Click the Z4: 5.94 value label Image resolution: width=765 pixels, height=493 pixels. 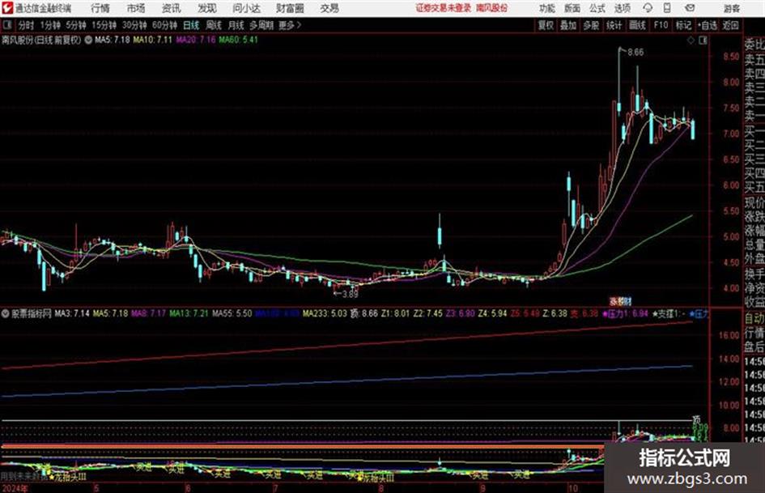pyautogui.click(x=493, y=313)
